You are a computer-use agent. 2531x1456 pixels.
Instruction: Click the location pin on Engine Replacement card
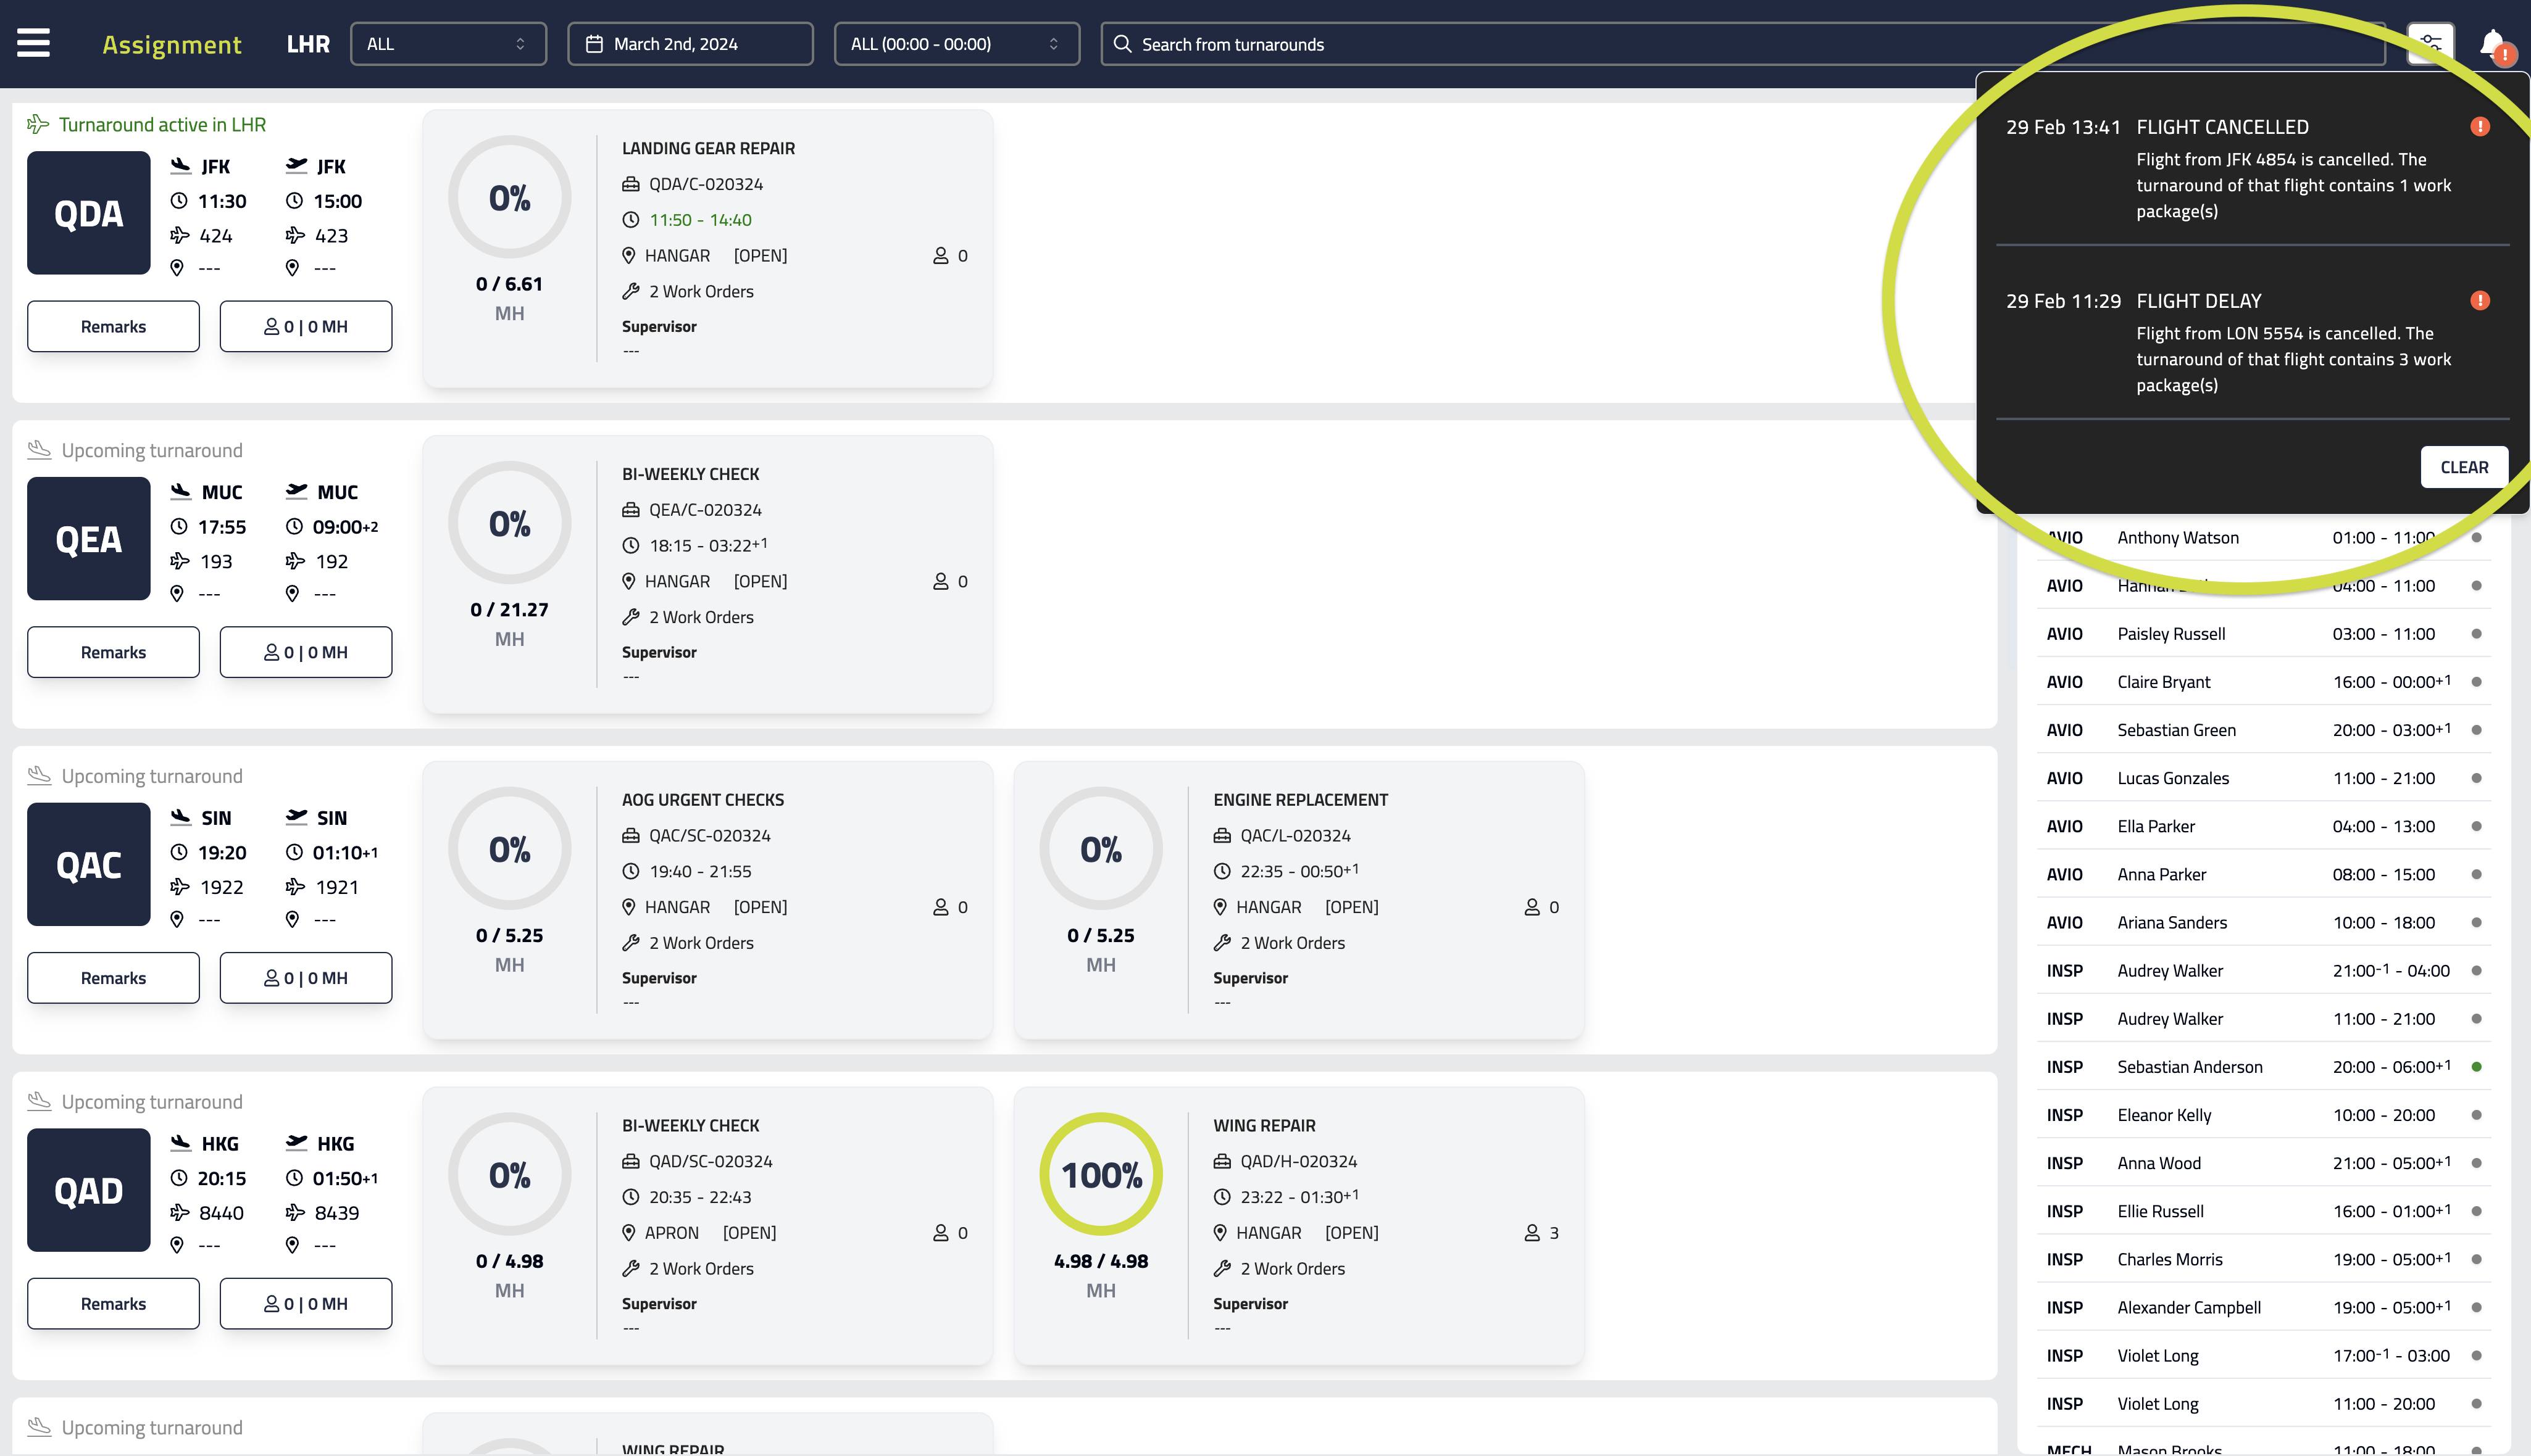[x=1220, y=907]
